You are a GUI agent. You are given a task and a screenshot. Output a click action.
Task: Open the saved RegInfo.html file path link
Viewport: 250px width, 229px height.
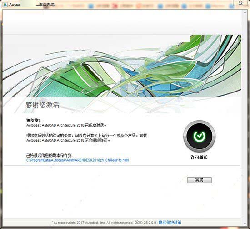(77, 160)
